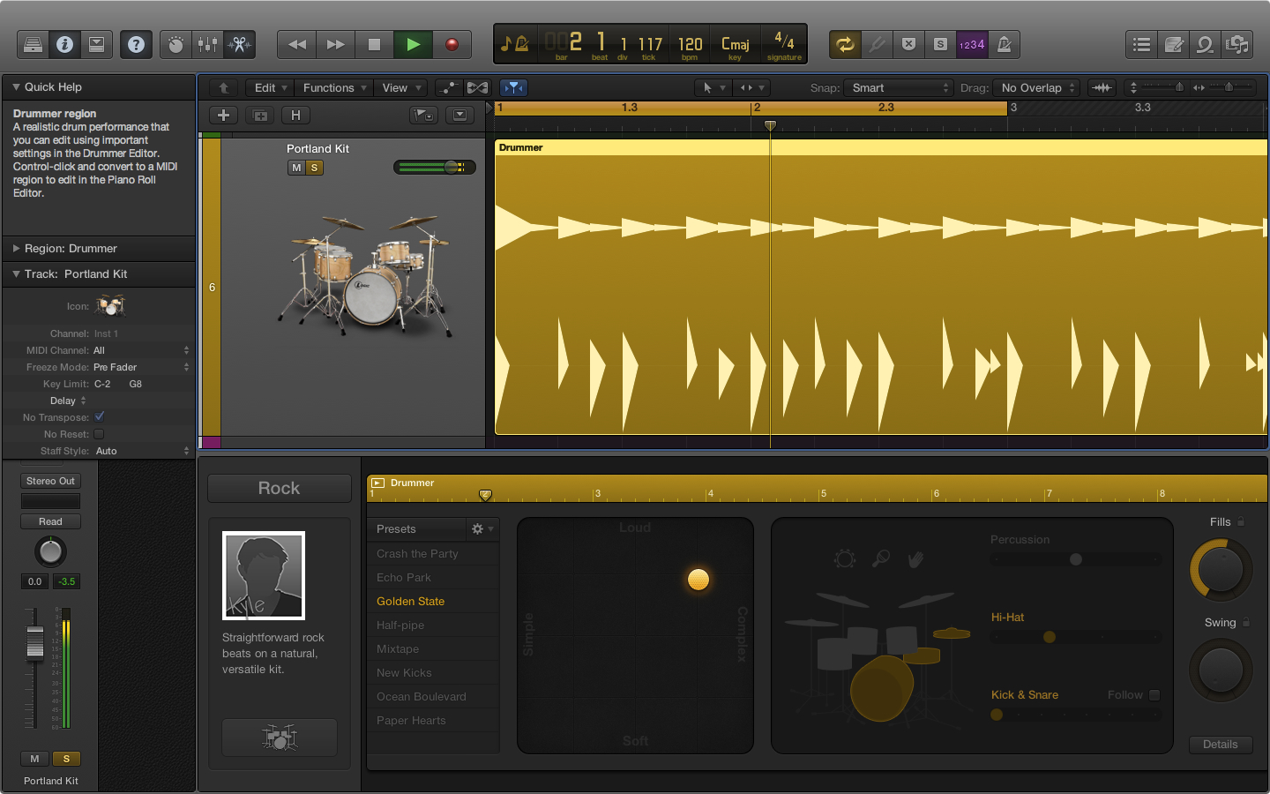Open the Mixer faders icon

click(207, 44)
